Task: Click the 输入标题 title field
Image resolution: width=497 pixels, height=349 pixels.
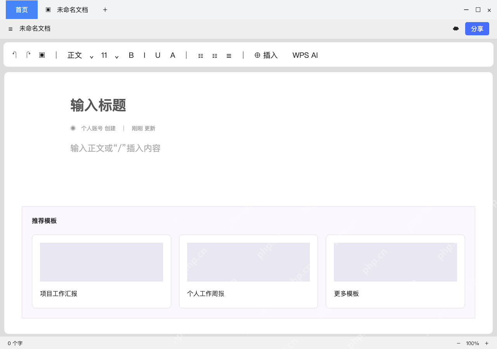Action: coord(98,105)
